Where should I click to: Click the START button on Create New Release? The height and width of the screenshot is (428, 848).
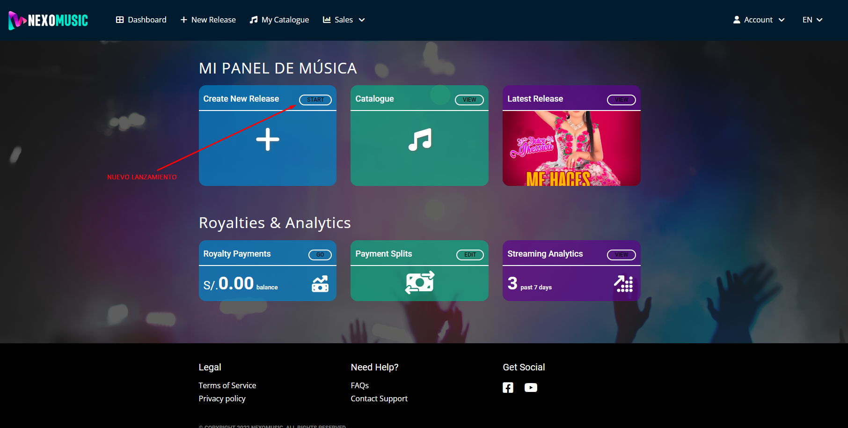315,100
